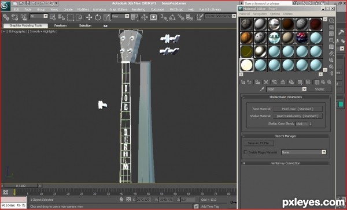Click Show Map in Viewport icon
347x210 pixels.
coord(308,82)
